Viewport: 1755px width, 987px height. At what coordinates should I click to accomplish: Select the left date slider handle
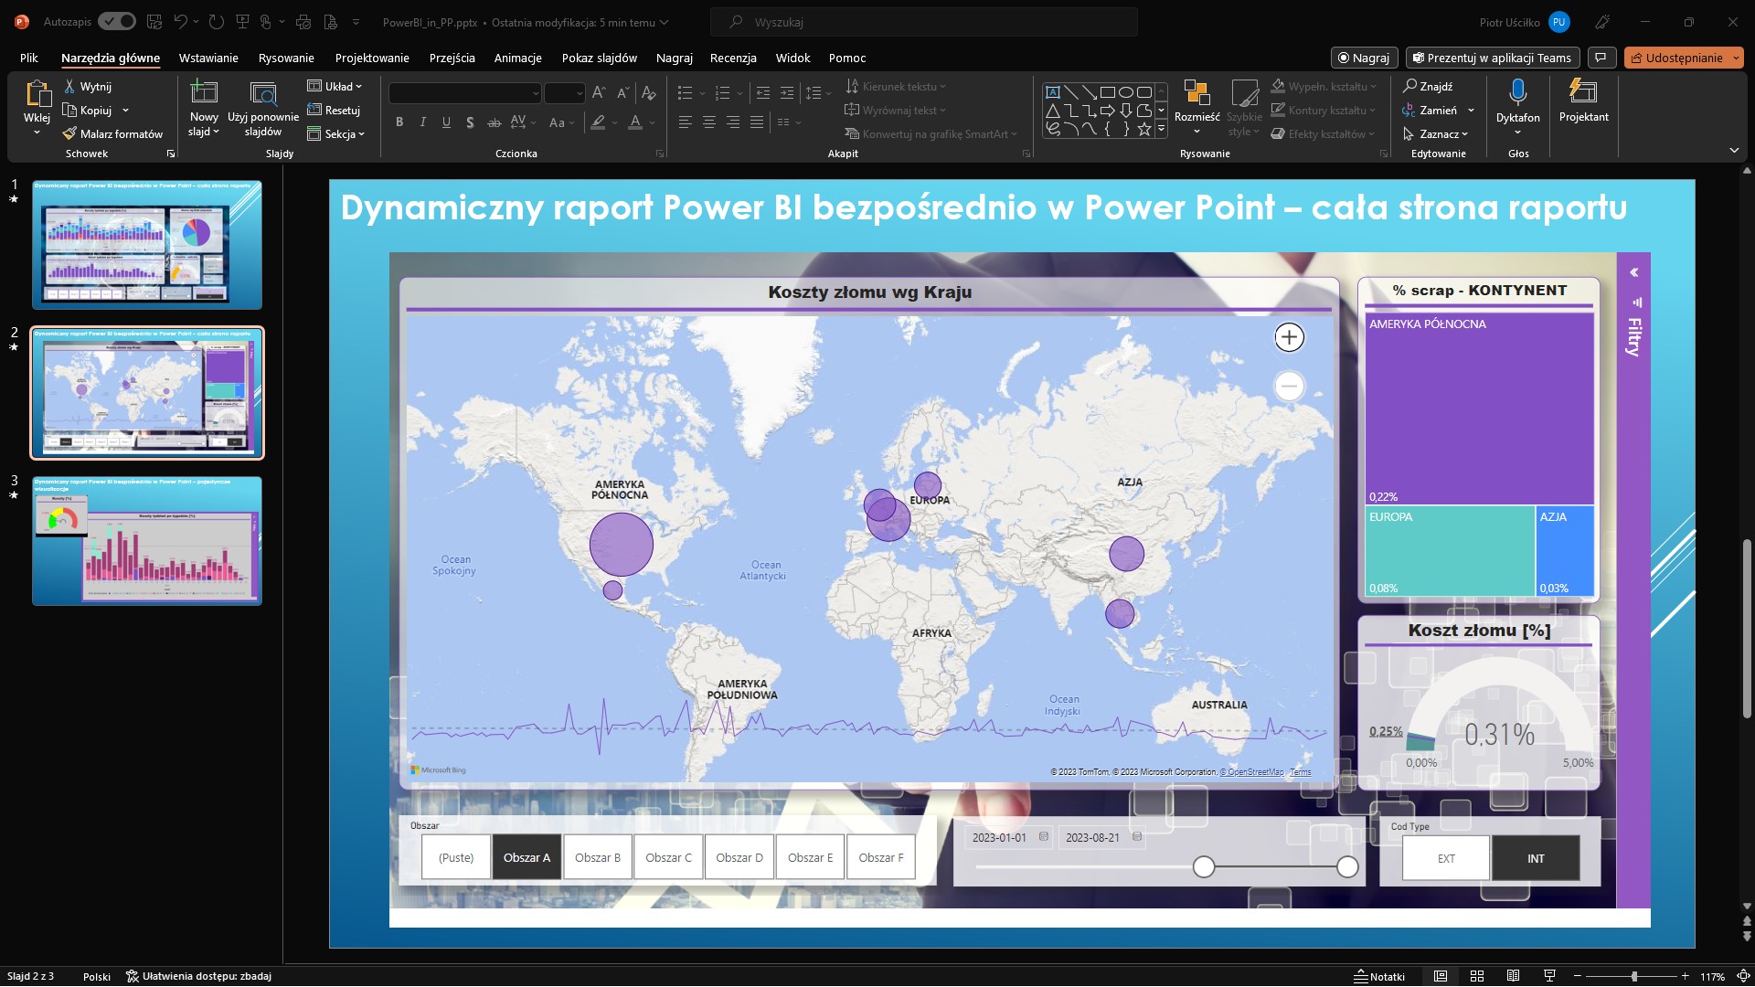[1204, 866]
